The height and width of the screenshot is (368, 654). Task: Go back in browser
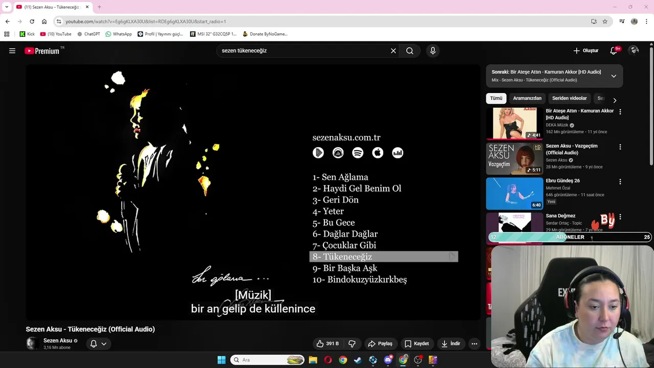pos(7,21)
